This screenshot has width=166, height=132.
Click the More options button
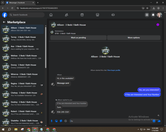pos(134,38)
